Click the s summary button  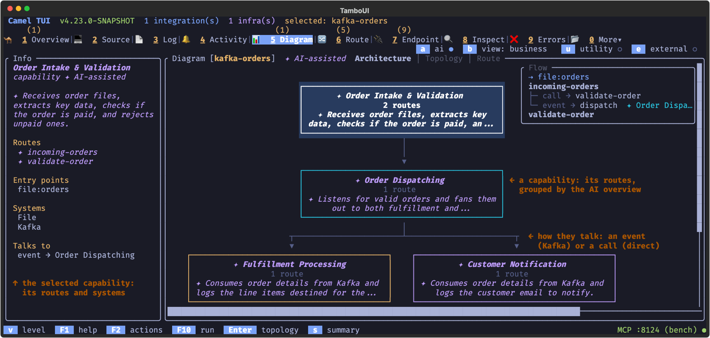click(x=334, y=330)
